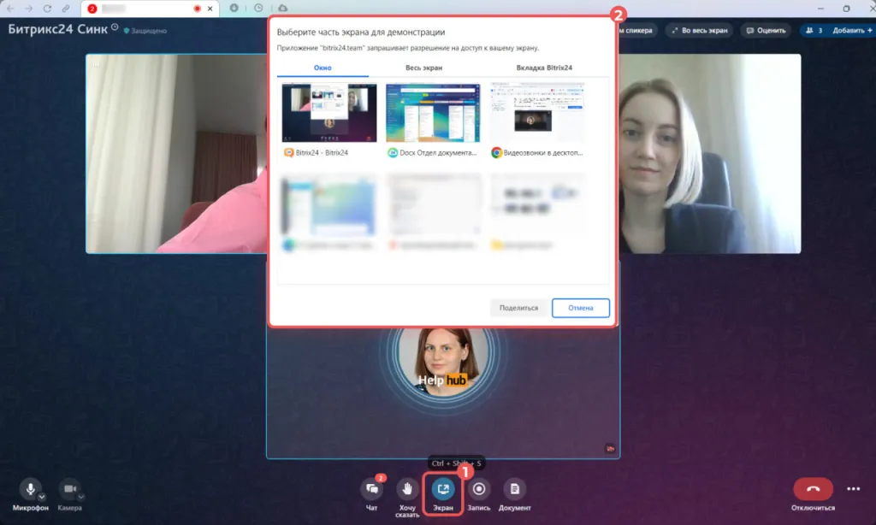Click the Хочу сказать raise hand icon
This screenshot has width=876, height=525.
[408, 489]
